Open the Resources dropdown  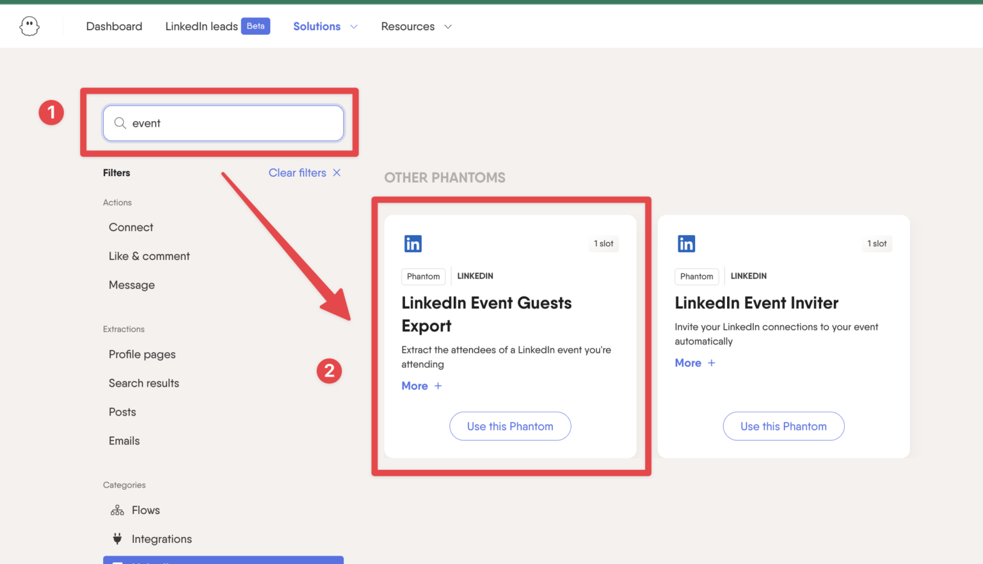(x=416, y=26)
